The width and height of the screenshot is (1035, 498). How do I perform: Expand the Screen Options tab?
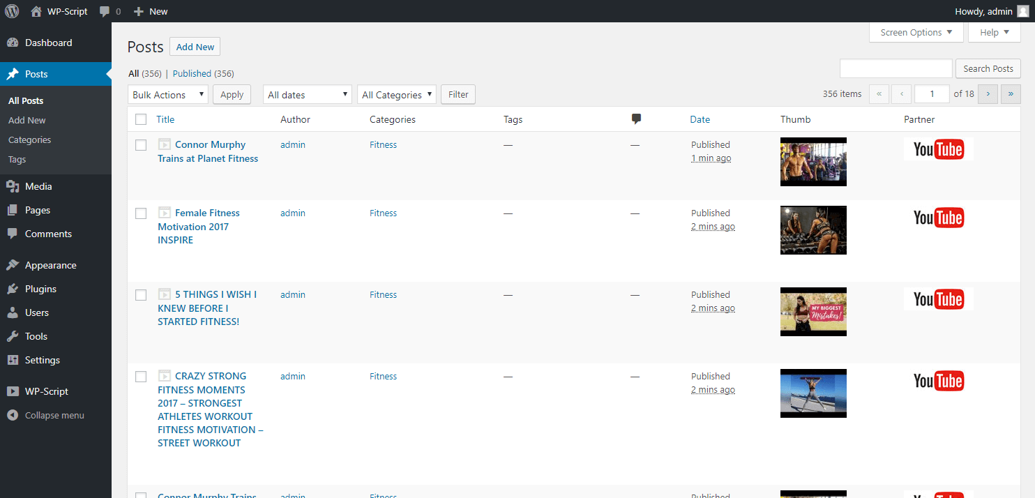tap(916, 33)
